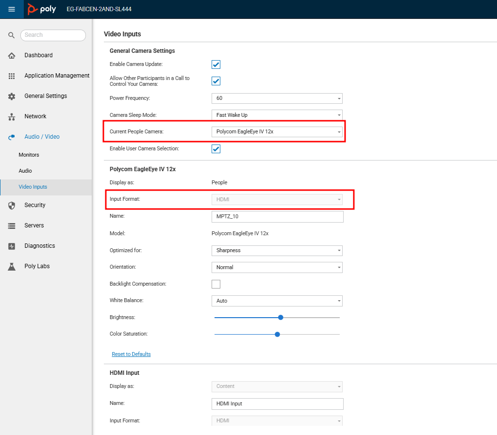
Task: Uncheck Enable Camera Update checkbox
Action: tap(216, 64)
